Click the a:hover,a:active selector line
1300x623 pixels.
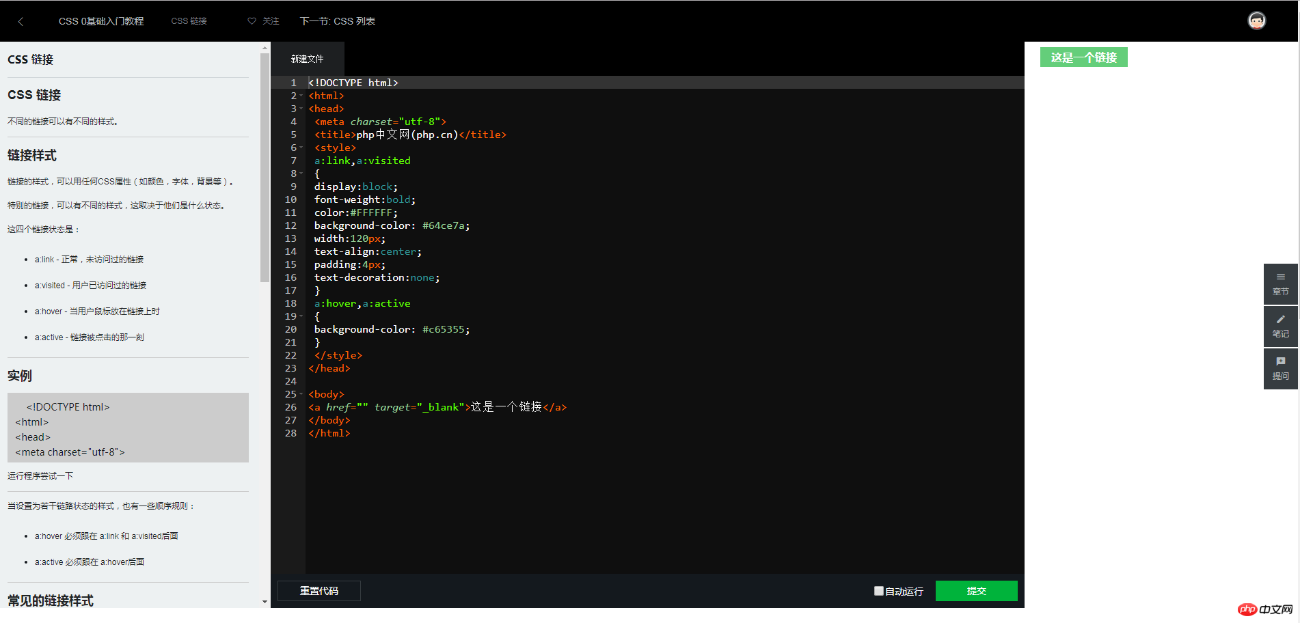click(362, 303)
